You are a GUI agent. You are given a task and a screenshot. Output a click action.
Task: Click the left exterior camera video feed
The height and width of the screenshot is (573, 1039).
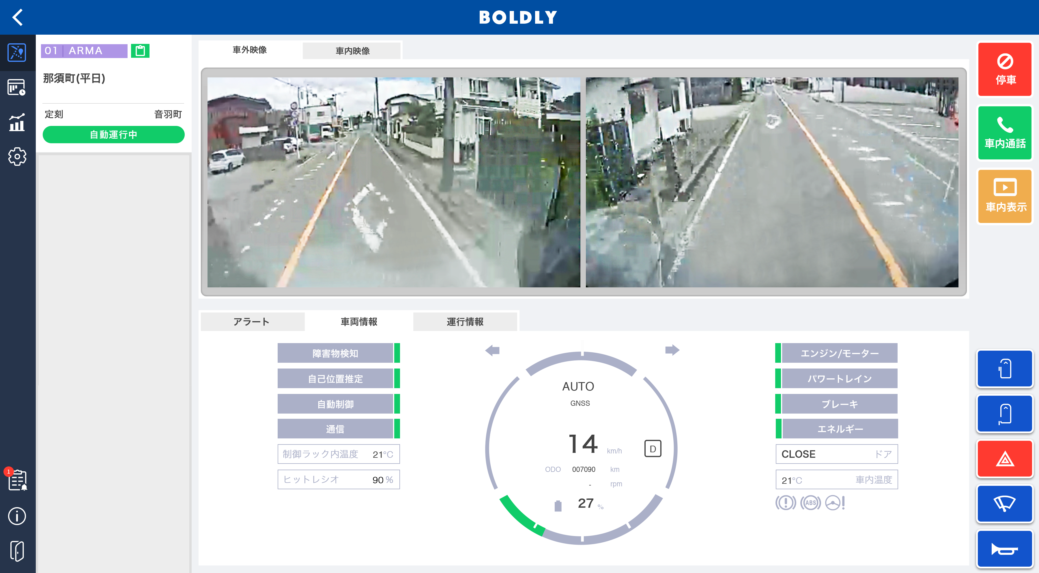click(394, 182)
